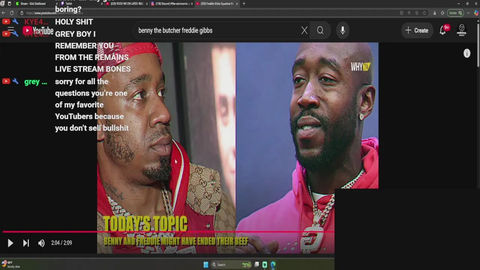Open Copilot sidebar icon

[x=476, y=13]
